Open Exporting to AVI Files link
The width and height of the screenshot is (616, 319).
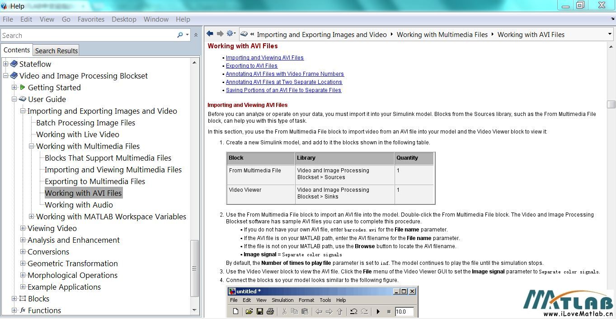coord(252,66)
